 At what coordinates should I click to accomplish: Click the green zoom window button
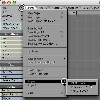click(14, 3)
